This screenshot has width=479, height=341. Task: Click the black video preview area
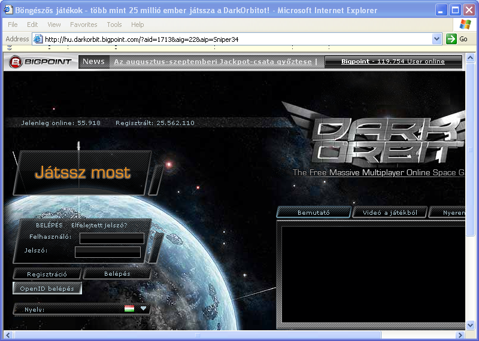tap(373, 274)
